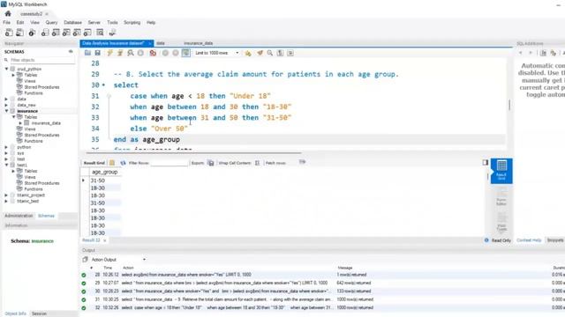
Task: Open the Query menu
Action: (51, 22)
